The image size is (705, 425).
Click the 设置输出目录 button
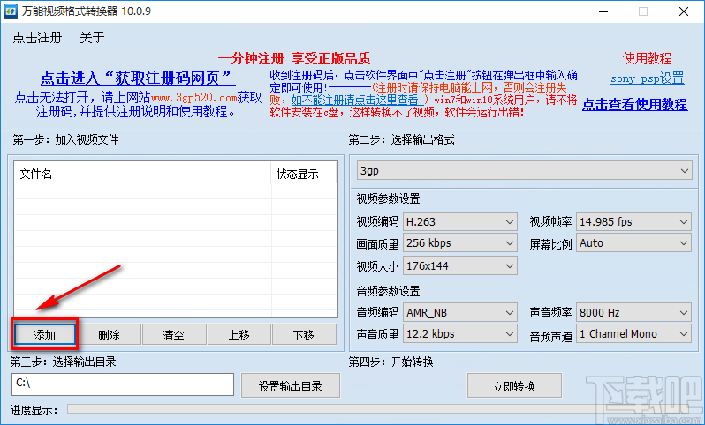291,385
